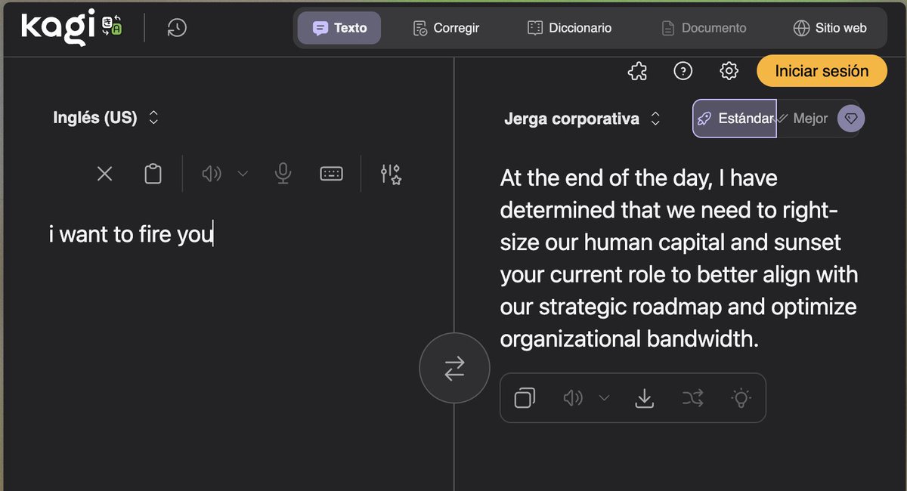
Task: Open translation history clock icon
Action: [x=177, y=28]
